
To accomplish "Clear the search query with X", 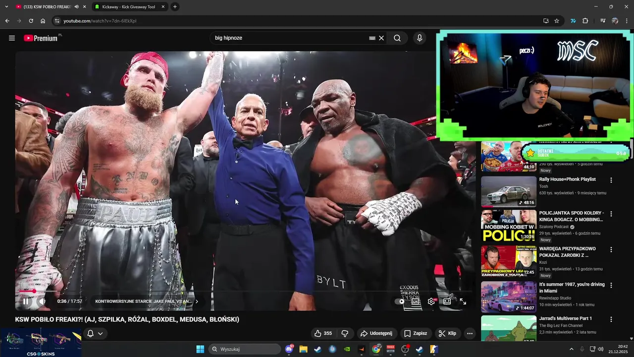I will (x=381, y=38).
